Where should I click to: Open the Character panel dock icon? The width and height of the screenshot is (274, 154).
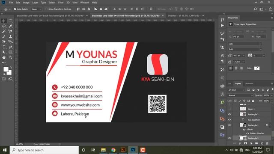(x=222, y=56)
